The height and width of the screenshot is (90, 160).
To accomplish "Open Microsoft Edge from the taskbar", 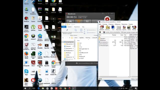I will tap(38, 88).
